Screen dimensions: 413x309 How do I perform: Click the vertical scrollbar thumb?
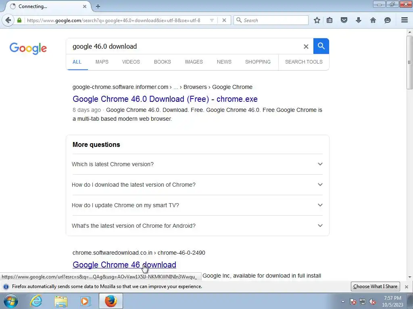410,62
